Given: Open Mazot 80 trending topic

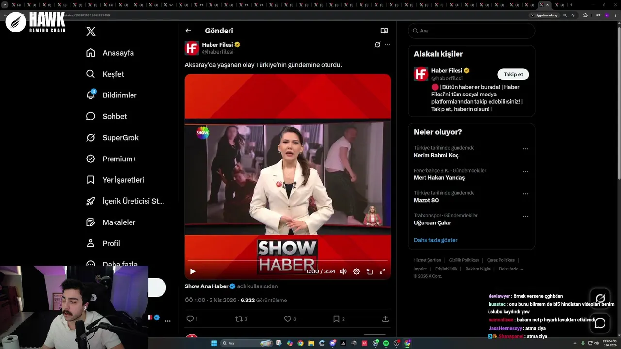Looking at the screenshot, I should [426, 200].
